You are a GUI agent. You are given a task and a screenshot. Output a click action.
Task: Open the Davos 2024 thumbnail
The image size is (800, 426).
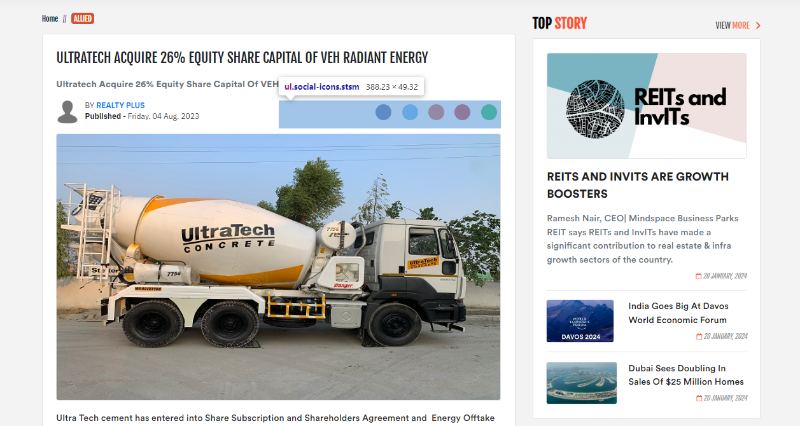coord(580,321)
